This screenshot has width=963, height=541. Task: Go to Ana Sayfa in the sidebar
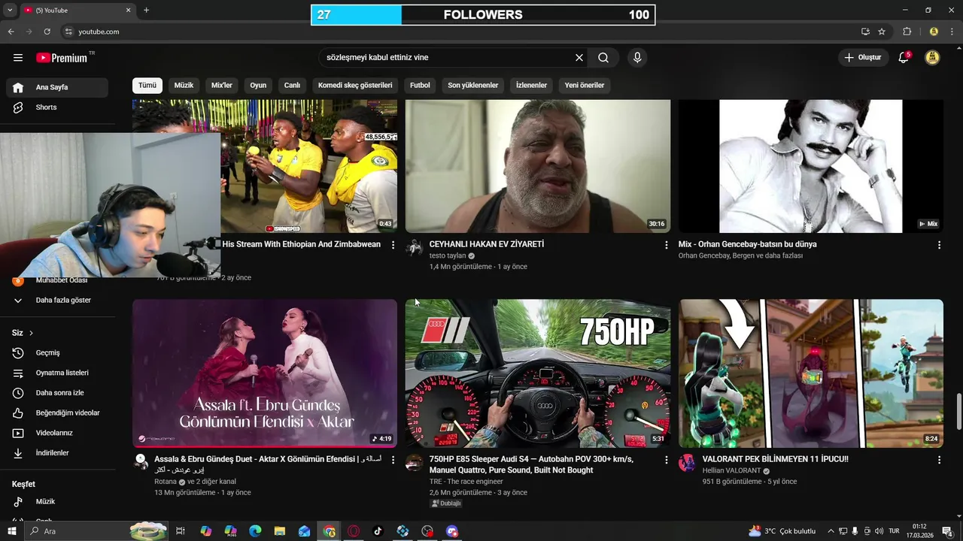[57, 87]
